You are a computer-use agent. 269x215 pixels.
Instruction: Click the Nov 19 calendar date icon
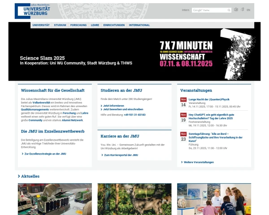pos(183,118)
